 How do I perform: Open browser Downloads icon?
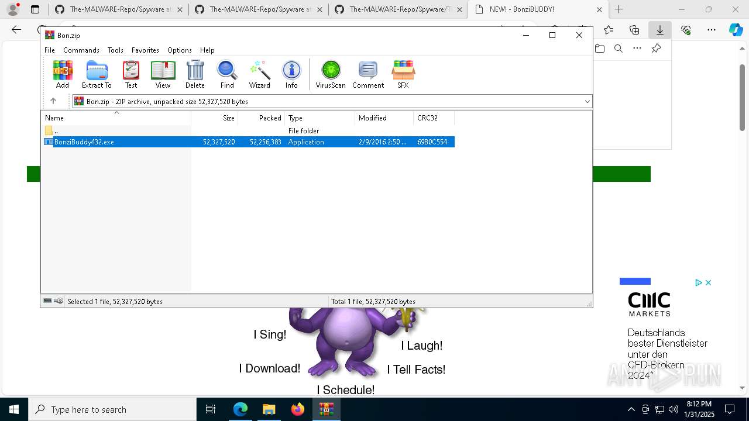click(x=659, y=30)
